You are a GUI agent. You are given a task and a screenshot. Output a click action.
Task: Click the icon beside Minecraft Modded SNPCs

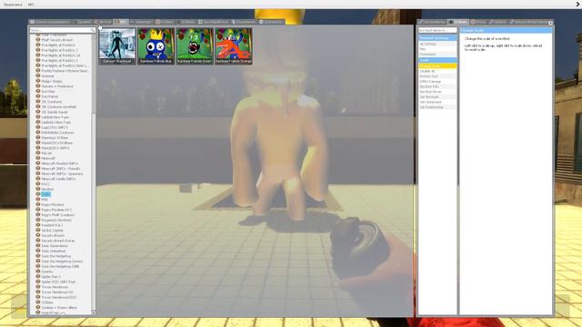pos(38,163)
